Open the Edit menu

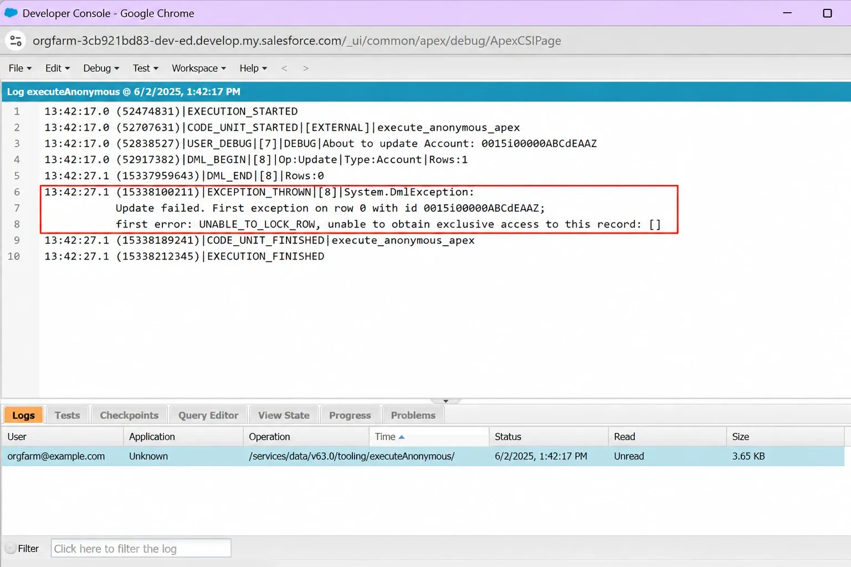coord(58,68)
